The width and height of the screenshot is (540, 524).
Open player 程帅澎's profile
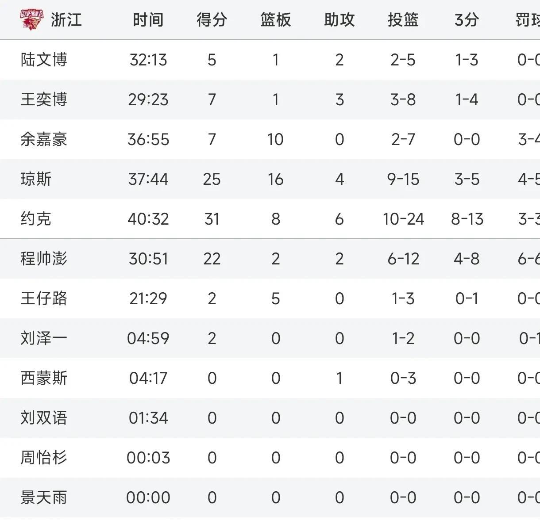point(44,259)
